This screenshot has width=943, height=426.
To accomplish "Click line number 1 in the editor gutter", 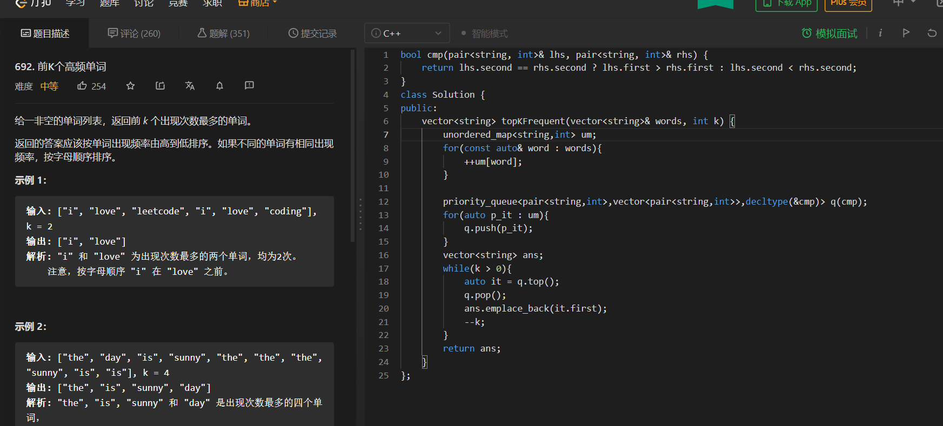I will pyautogui.click(x=386, y=55).
